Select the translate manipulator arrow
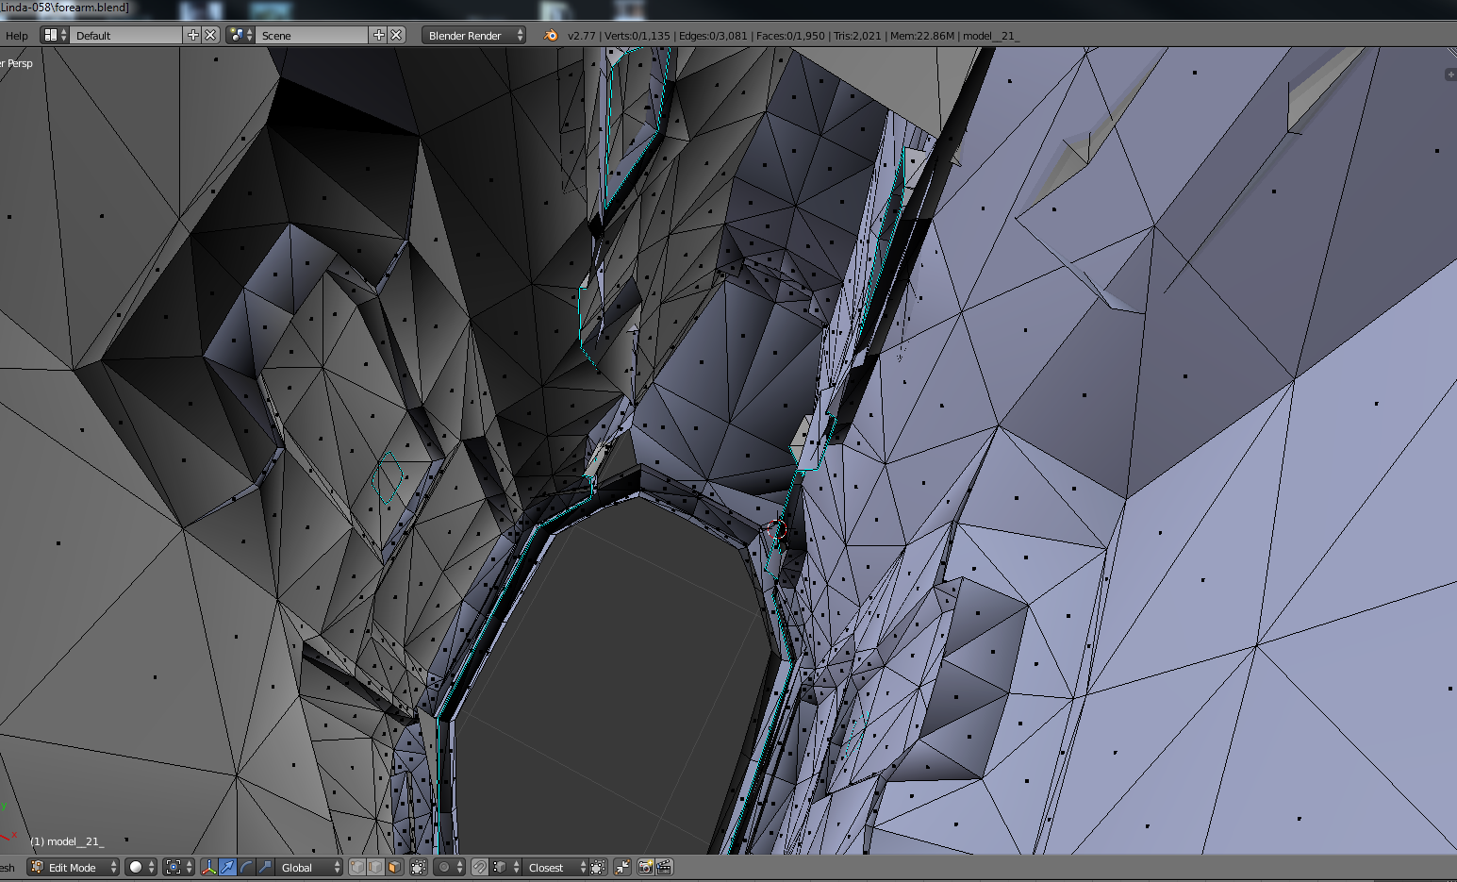The height and width of the screenshot is (882, 1457). (x=227, y=867)
